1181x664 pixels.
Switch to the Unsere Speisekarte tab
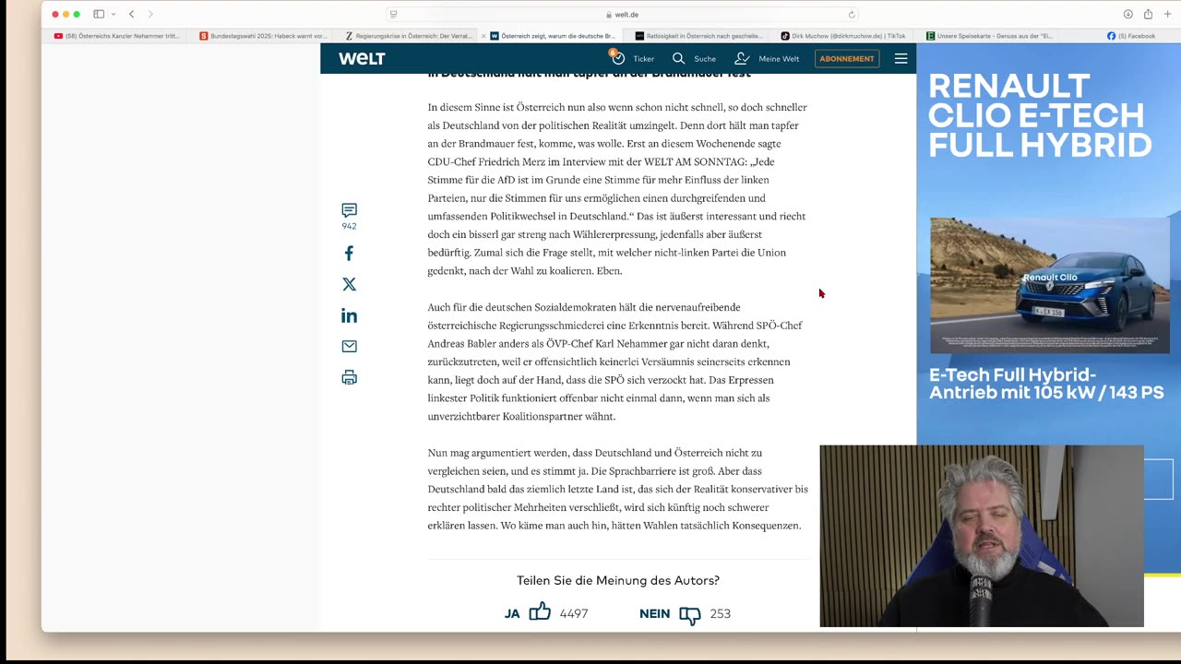[989, 36]
